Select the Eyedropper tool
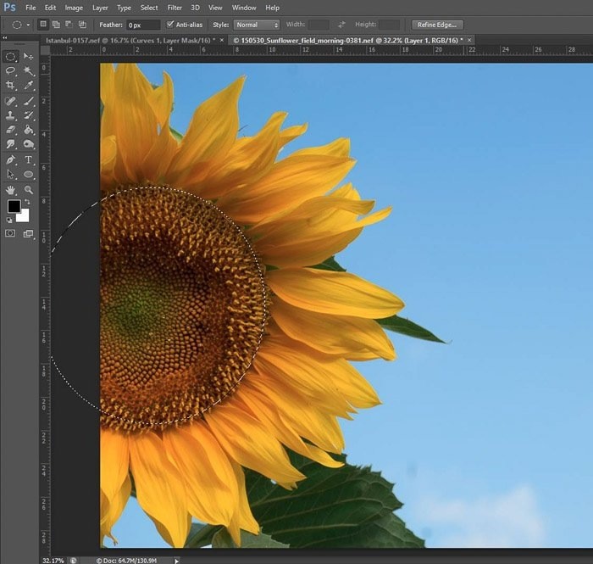 (x=28, y=86)
